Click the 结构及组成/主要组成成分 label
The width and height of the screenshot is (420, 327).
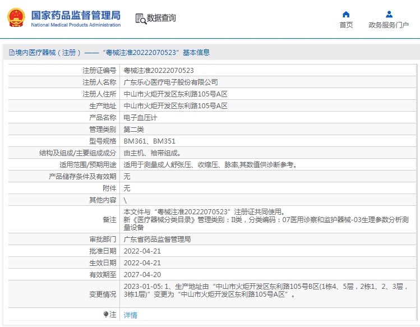(x=78, y=153)
